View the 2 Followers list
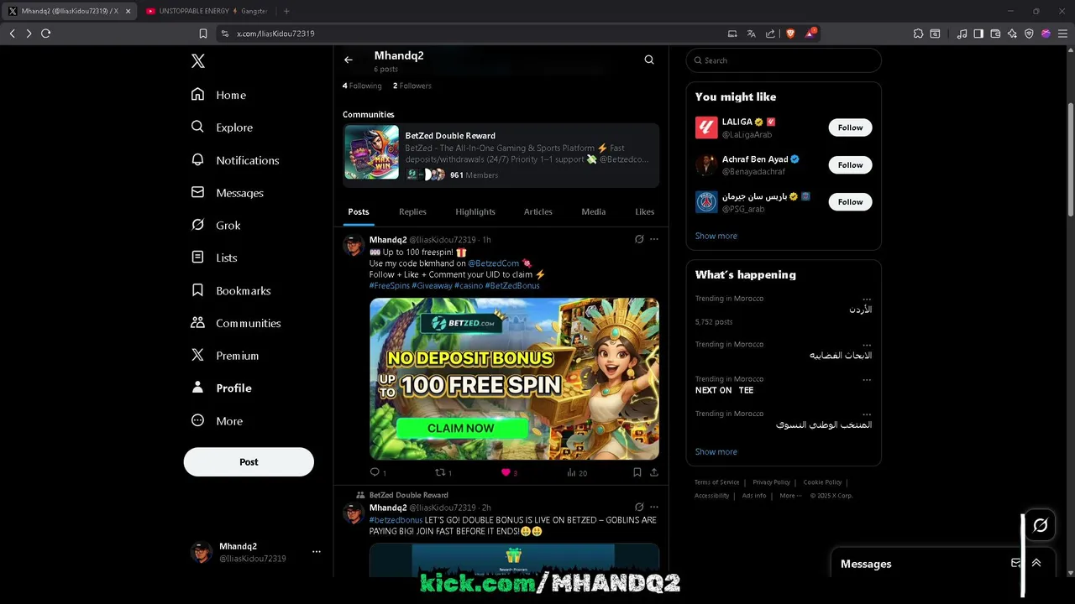This screenshot has height=604, width=1075. pyautogui.click(x=412, y=86)
